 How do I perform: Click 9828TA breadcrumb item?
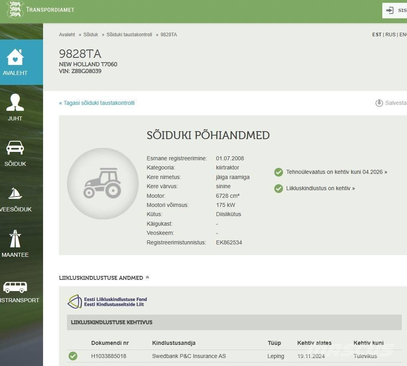coord(169,35)
